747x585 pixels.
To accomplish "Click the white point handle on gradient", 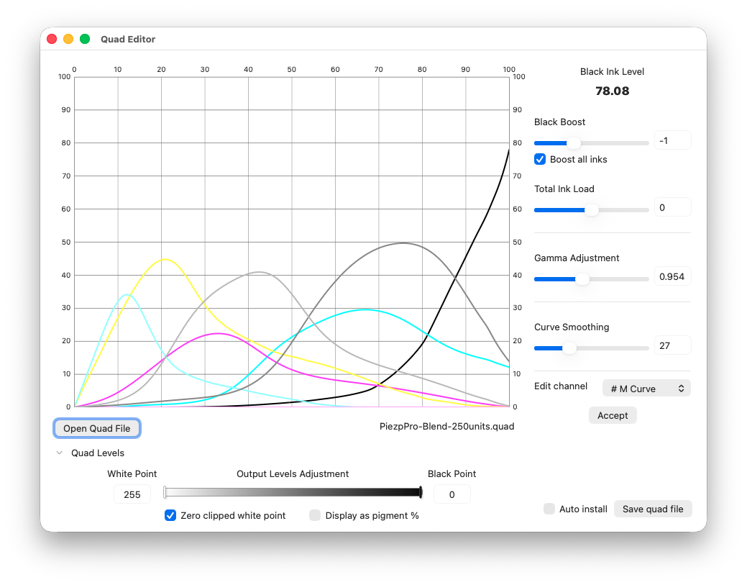I will 165,492.
